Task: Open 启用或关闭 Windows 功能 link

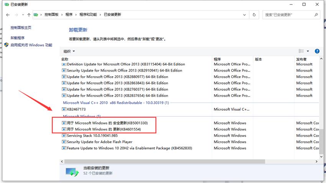Action: click(x=31, y=45)
